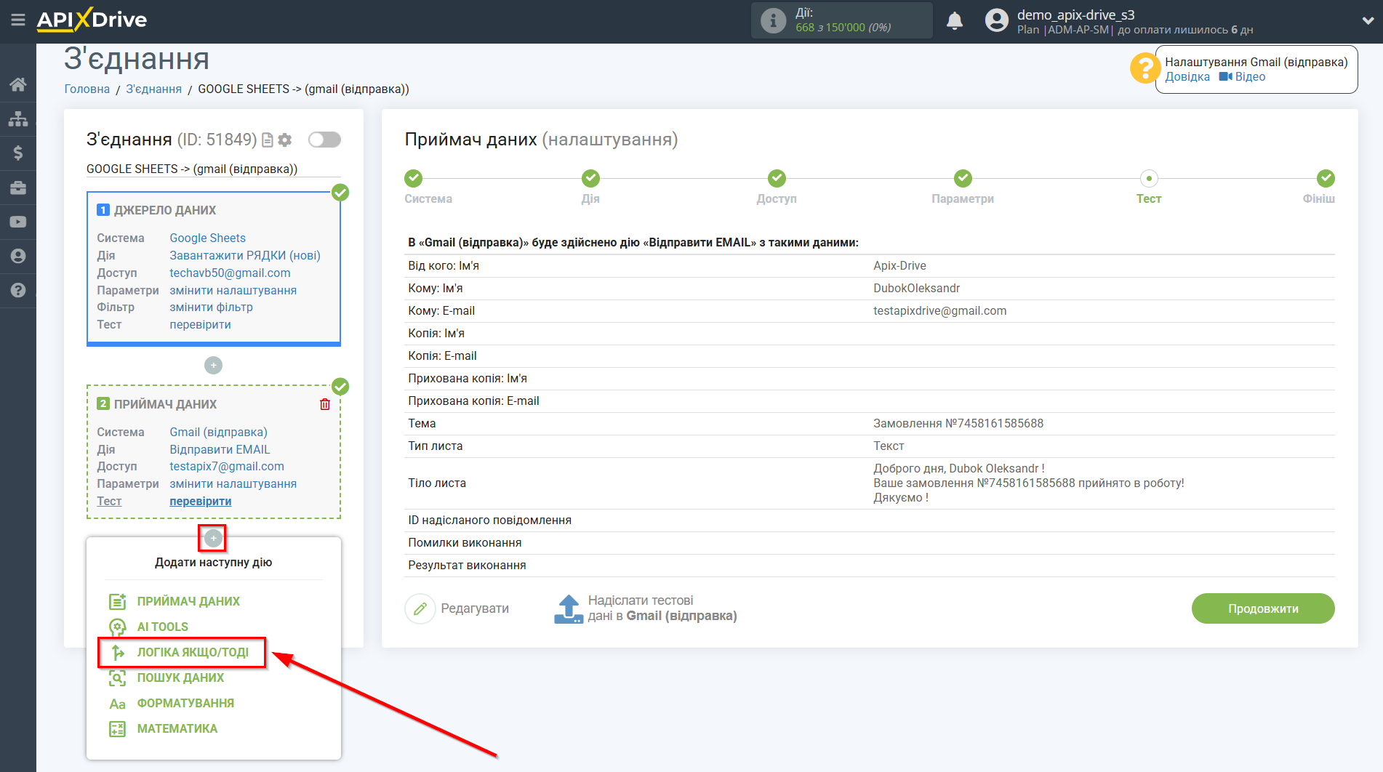Image resolution: width=1383 pixels, height=772 pixels.
Task: Click the Apix-Drive sender name value
Action: 899,265
